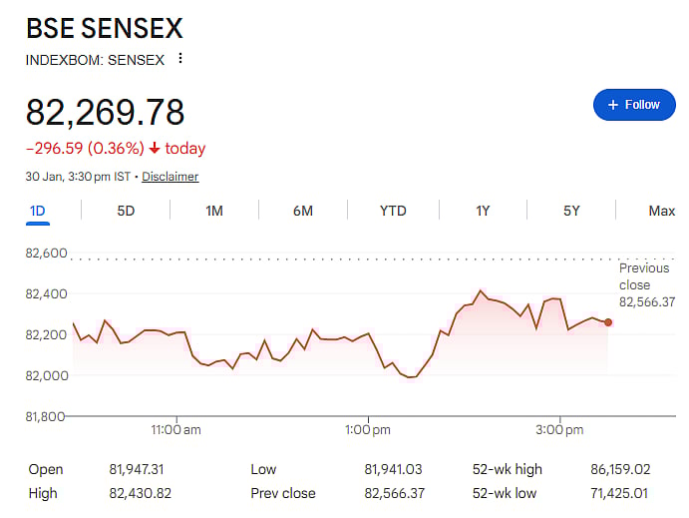Click the red end-point dot on chart
Image resolution: width=689 pixels, height=518 pixels.
[608, 322]
